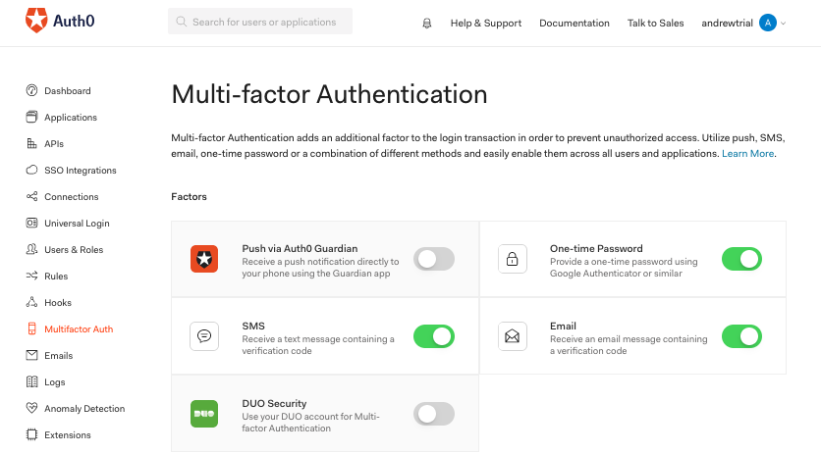The width and height of the screenshot is (821, 454).
Task: Select Logs in the sidebar
Action: (55, 382)
